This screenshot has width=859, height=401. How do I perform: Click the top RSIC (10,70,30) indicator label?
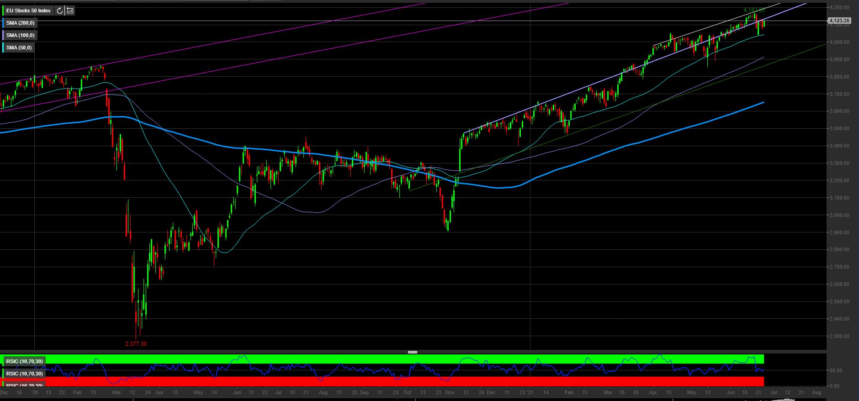click(x=25, y=361)
